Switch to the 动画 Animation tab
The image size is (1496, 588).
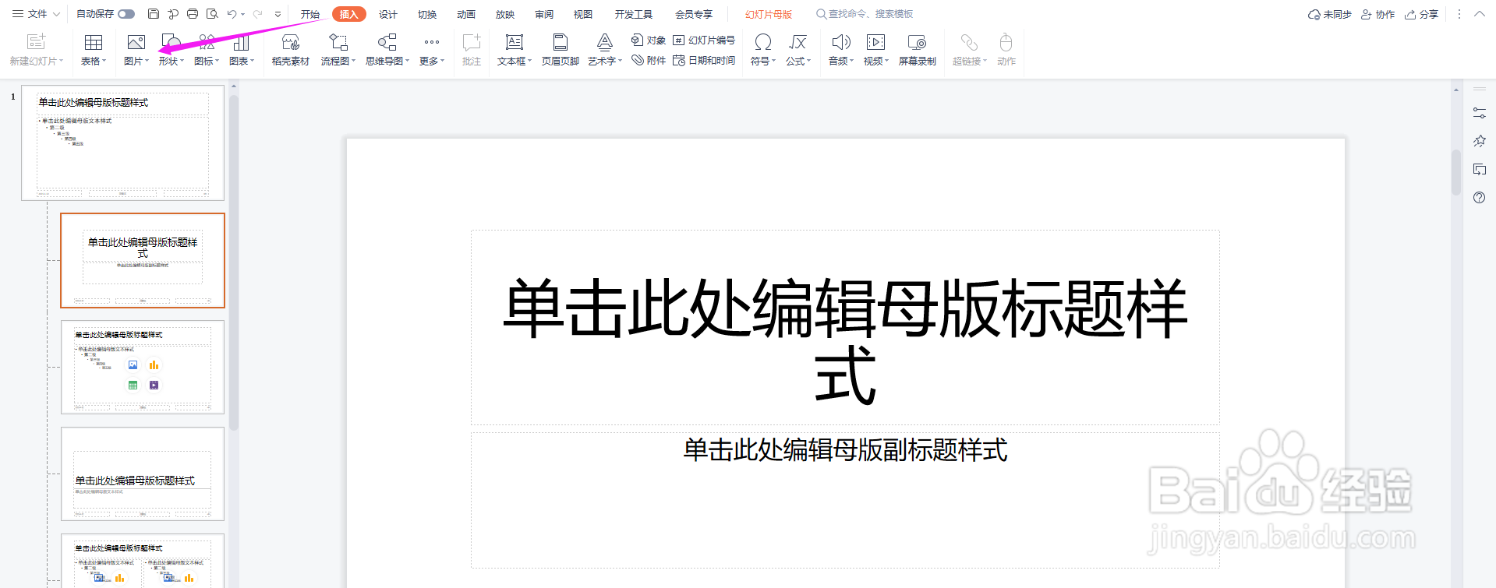(x=466, y=14)
